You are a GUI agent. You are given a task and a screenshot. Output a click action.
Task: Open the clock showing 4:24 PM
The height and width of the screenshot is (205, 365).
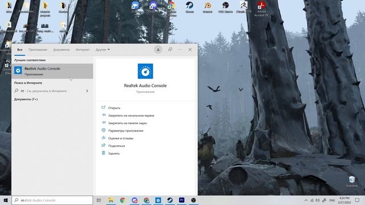pyautogui.click(x=344, y=200)
